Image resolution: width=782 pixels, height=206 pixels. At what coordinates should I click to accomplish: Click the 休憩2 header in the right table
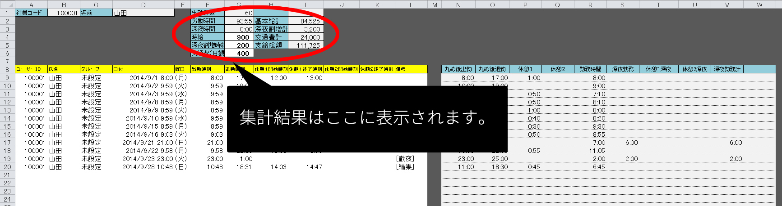pyautogui.click(x=558, y=69)
